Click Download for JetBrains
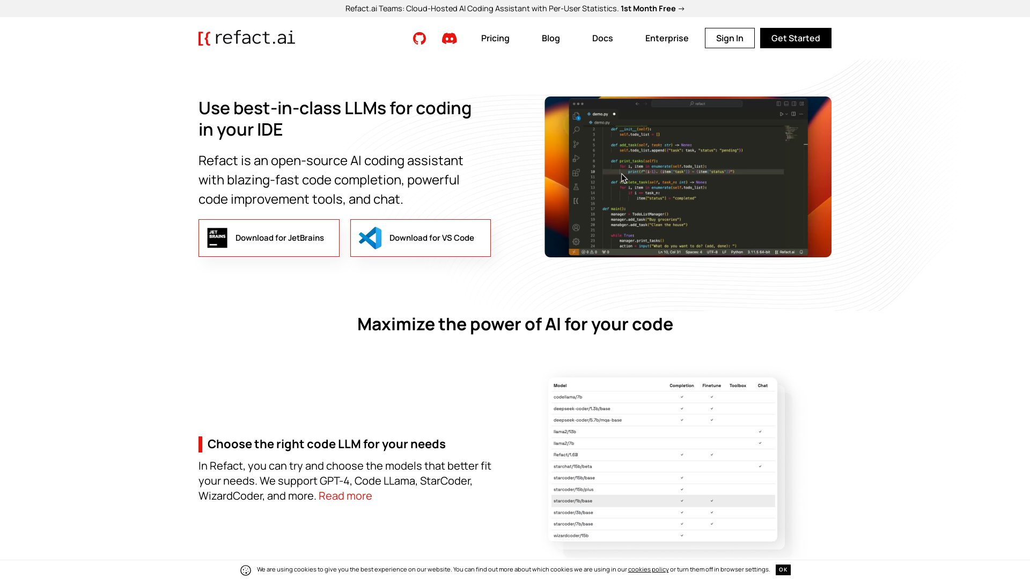 (x=269, y=238)
